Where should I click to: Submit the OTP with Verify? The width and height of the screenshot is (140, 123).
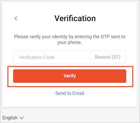tap(70, 76)
